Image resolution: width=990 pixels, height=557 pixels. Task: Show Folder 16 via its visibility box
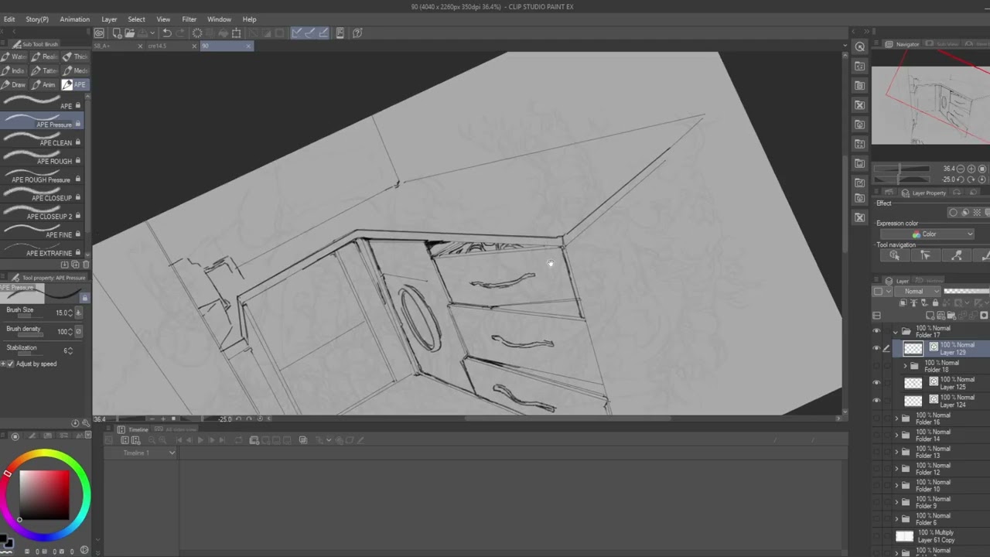coord(876,419)
